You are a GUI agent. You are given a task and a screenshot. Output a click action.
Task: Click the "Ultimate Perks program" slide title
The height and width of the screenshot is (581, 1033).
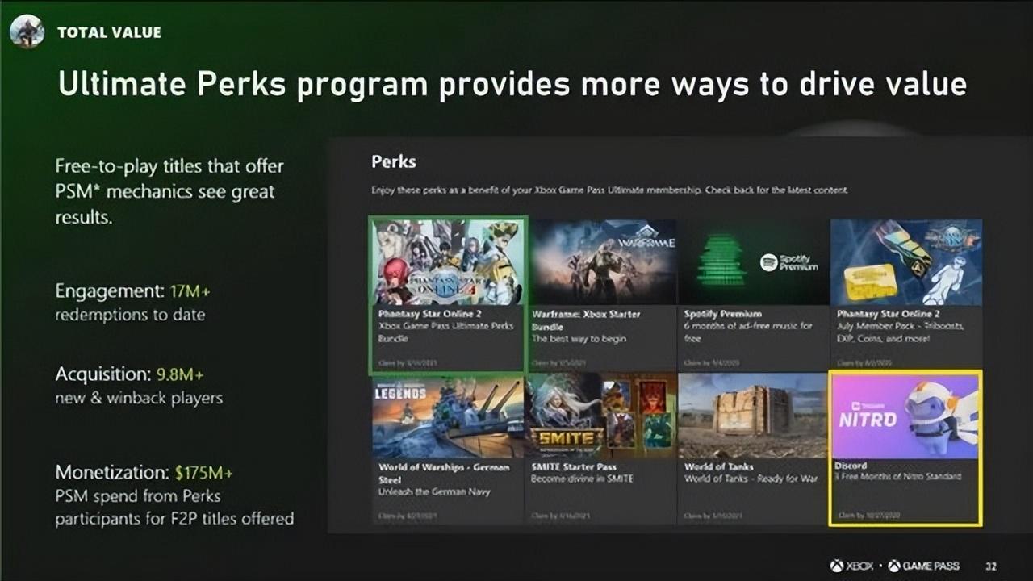(x=512, y=84)
